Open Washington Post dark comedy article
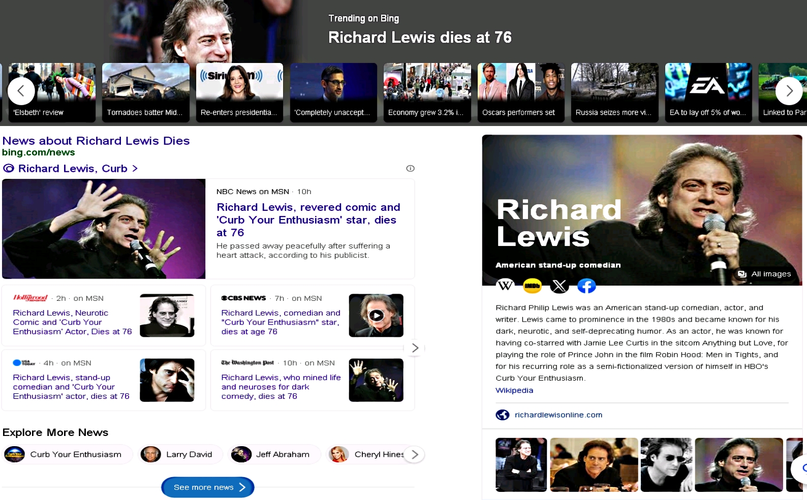Image resolution: width=807 pixels, height=500 pixels. coord(281,387)
